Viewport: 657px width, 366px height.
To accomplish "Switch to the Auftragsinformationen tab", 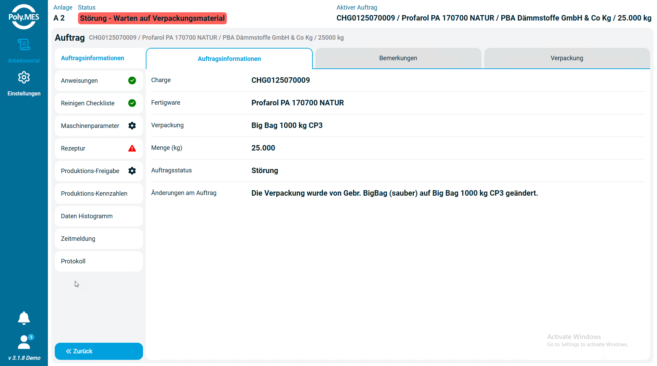I will click(229, 59).
